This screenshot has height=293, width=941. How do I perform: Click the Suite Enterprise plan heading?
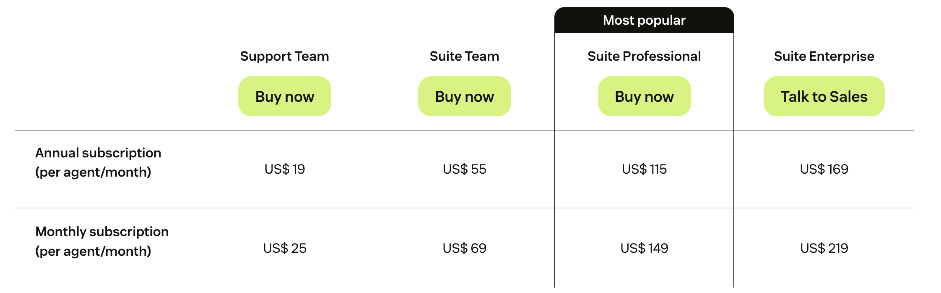(824, 56)
